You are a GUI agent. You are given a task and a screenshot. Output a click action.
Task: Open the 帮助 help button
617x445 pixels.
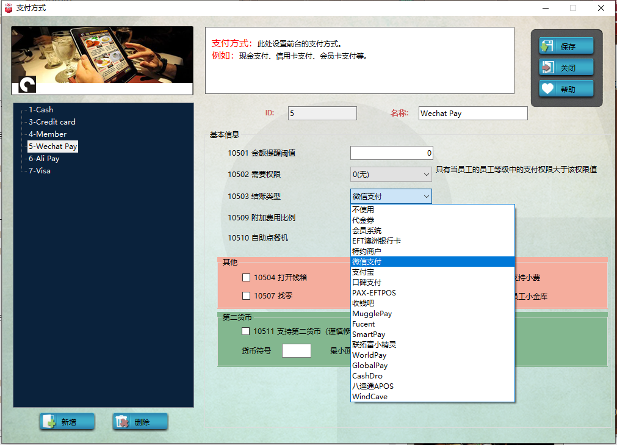pos(566,89)
